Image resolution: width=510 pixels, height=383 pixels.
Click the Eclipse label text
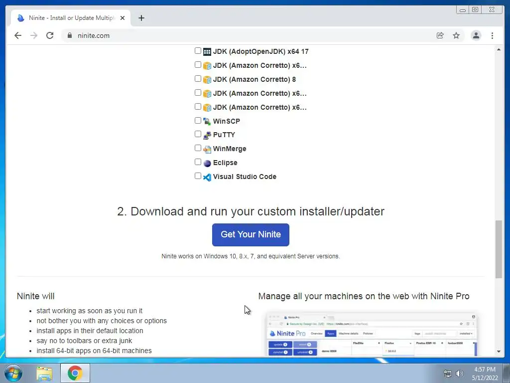coord(225,163)
